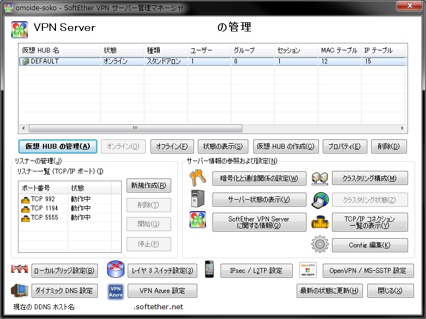Open hub プロパティ(E)
The width and height of the screenshot is (426, 319).
click(344, 146)
